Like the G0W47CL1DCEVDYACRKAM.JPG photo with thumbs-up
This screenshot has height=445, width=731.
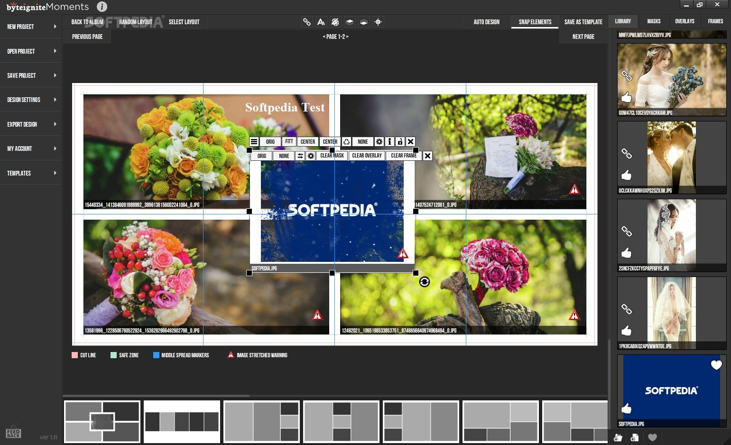point(627,97)
